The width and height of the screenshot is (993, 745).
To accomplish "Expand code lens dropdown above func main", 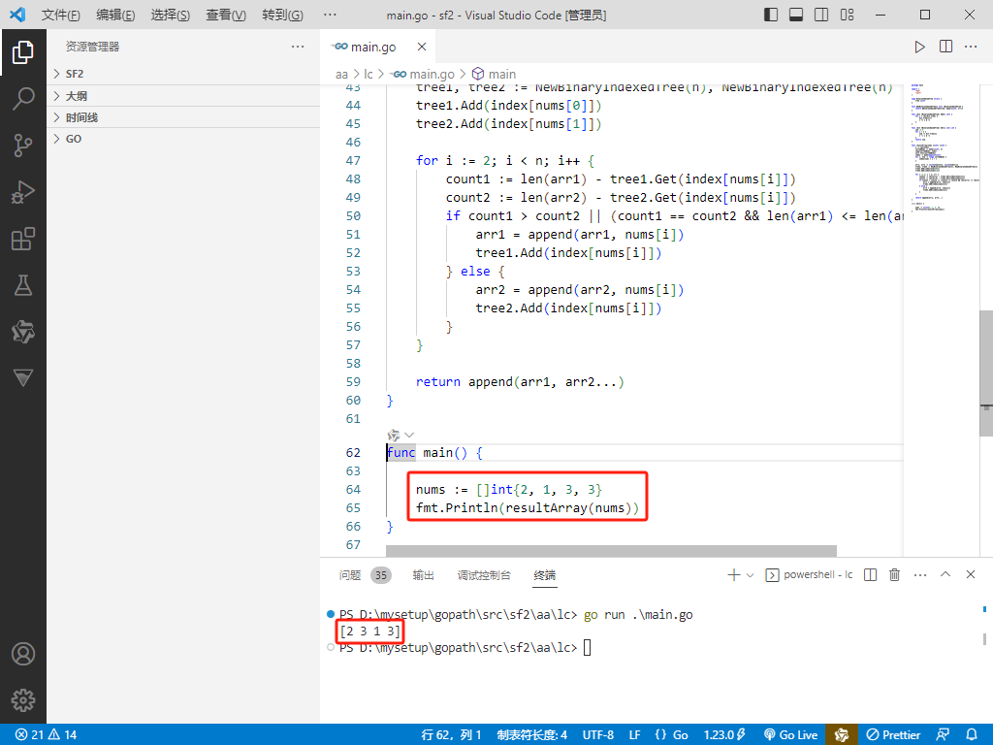I will point(409,436).
